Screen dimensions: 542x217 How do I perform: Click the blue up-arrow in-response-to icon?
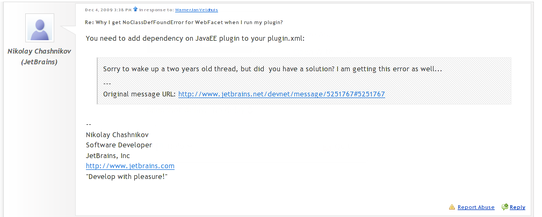(x=135, y=9)
